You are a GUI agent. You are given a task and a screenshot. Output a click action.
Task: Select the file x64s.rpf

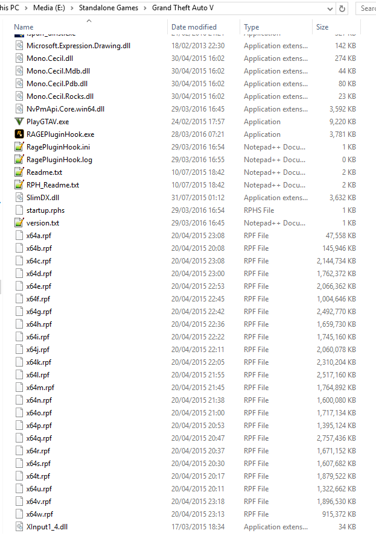click(39, 464)
